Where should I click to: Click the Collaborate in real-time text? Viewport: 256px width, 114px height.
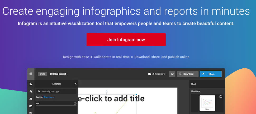[x=112, y=57]
